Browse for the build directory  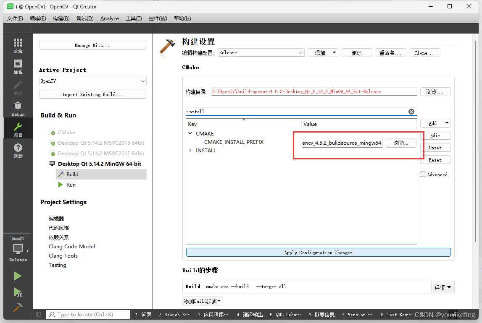435,92
